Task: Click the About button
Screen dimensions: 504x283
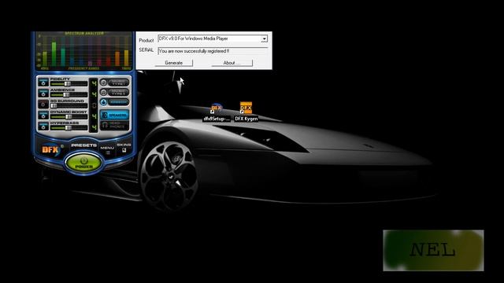Action: (x=232, y=63)
